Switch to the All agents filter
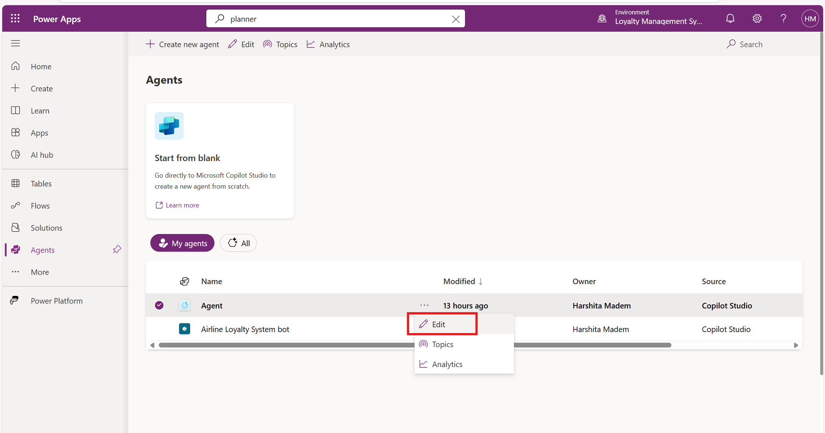Viewport: 825px width, 433px height. click(x=238, y=243)
